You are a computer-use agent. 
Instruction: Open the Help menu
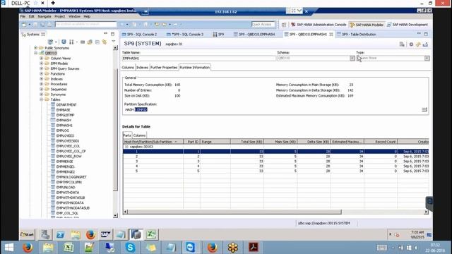[87, 16]
